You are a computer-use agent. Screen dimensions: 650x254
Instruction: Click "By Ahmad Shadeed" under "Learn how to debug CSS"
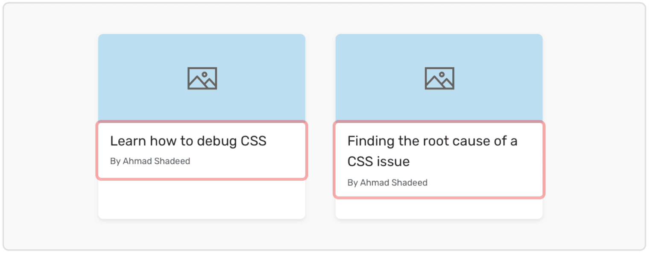tap(150, 162)
